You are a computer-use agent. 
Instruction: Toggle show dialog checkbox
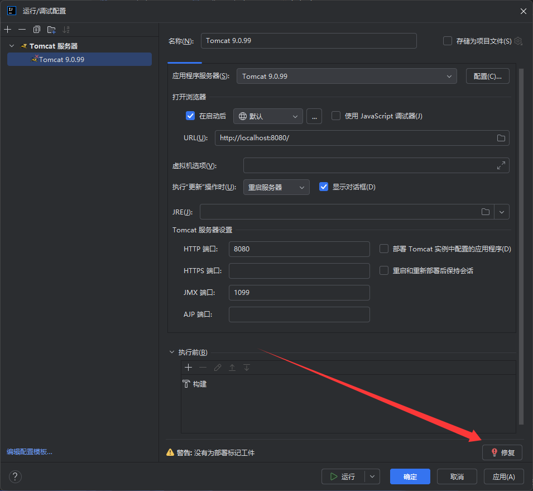coord(324,187)
